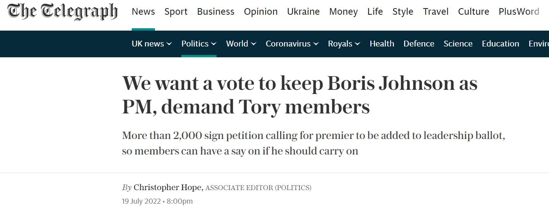Viewport: 549px width, 211px height.
Task: Open the Defence subsection
Action: [419, 44]
